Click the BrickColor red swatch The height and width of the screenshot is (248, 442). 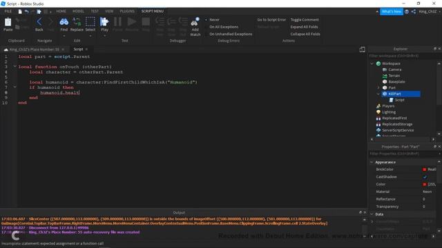(424, 169)
